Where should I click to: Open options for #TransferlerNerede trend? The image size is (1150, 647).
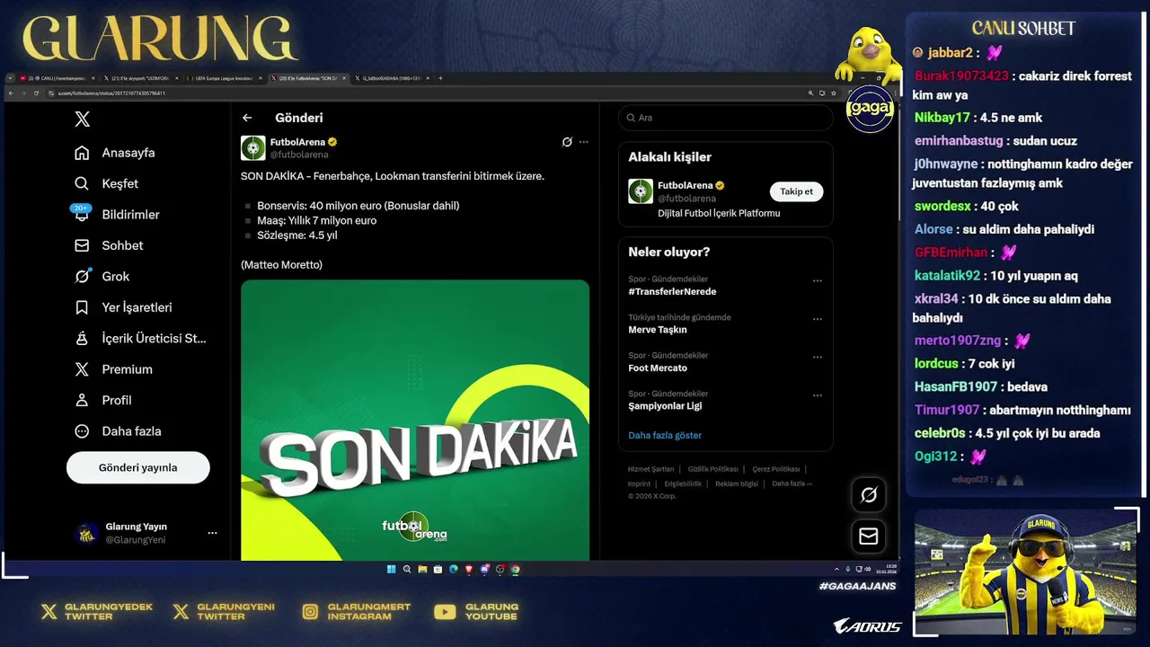coord(818,280)
